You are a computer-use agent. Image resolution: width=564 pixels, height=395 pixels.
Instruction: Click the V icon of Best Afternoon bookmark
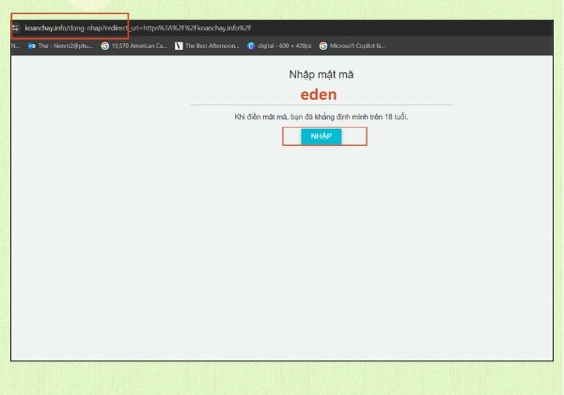(179, 46)
